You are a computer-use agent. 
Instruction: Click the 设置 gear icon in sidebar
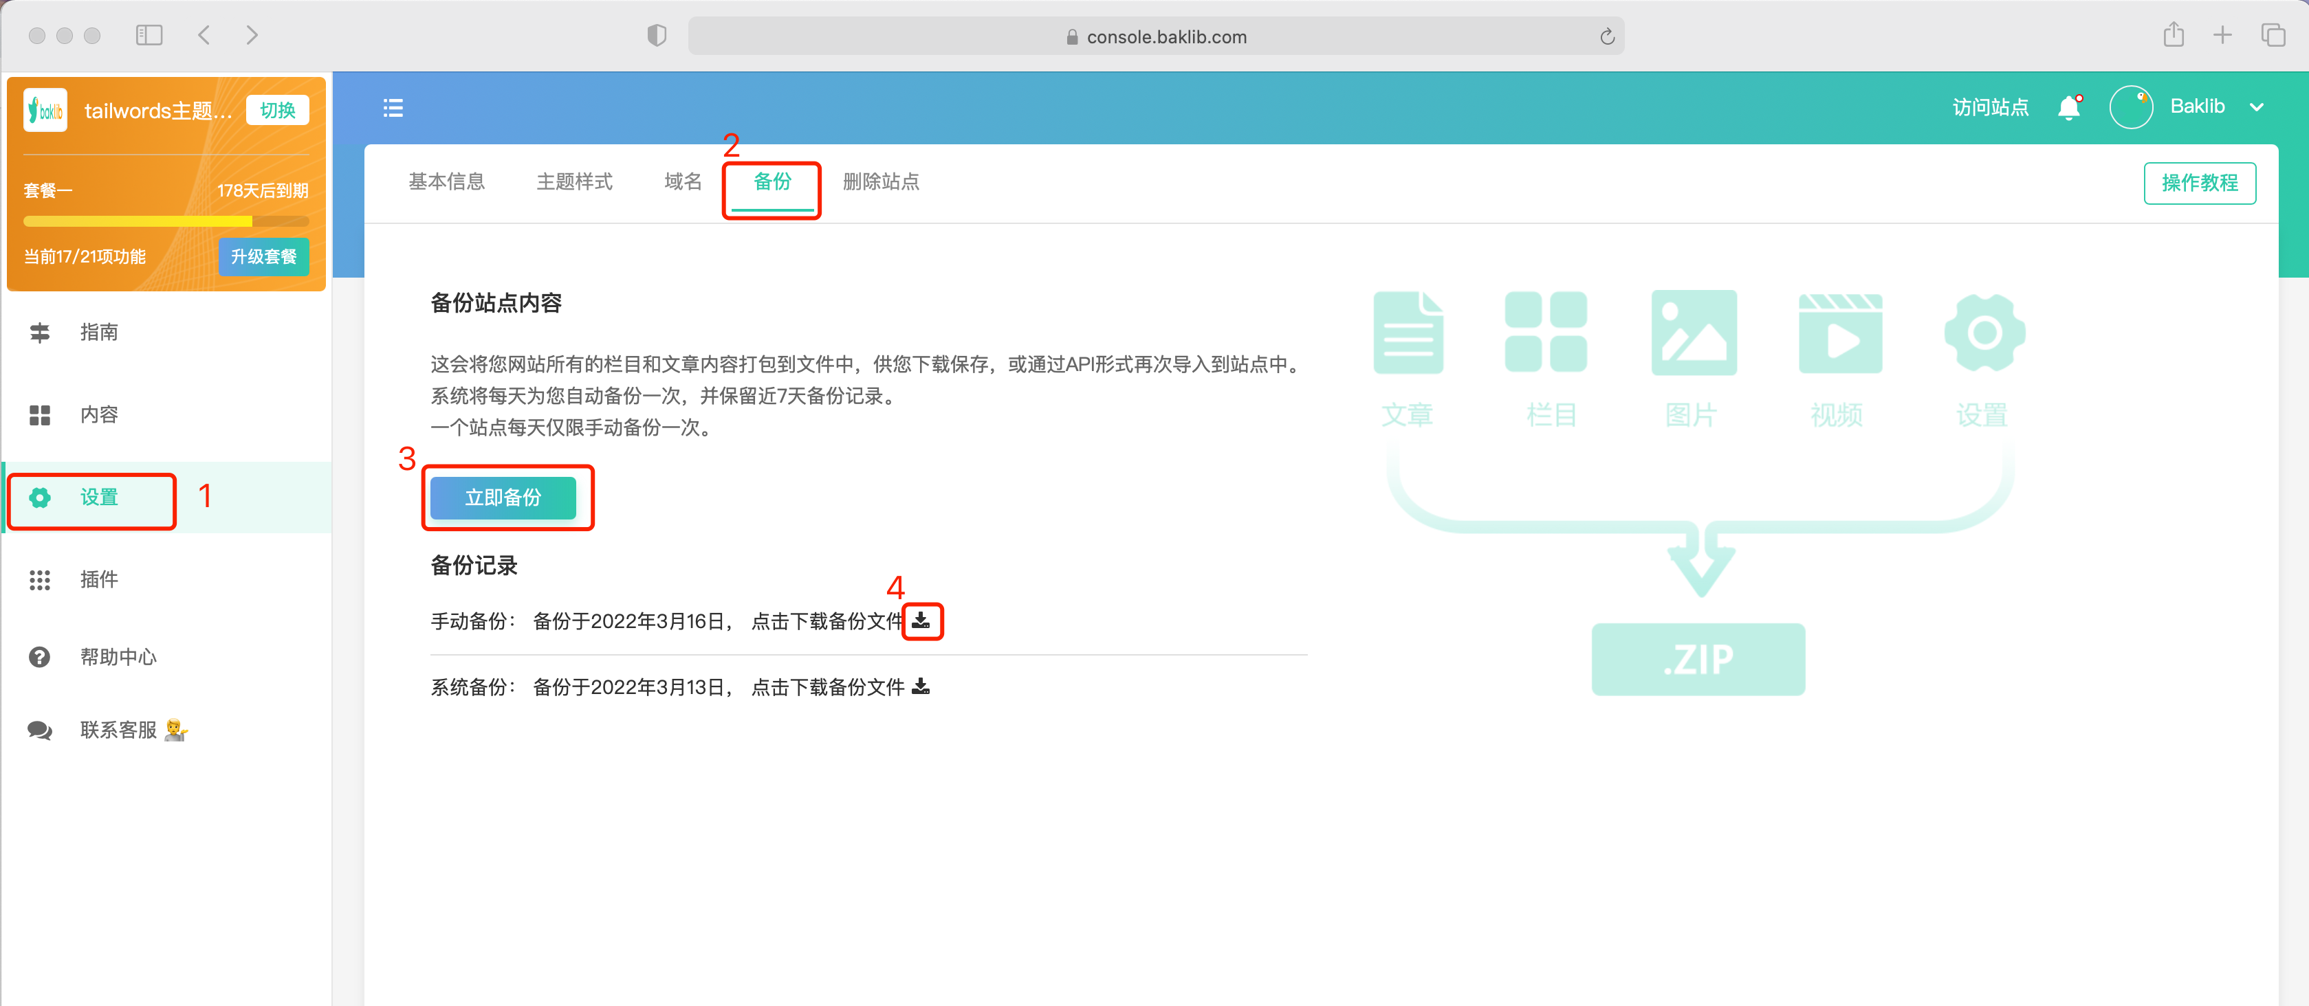click(39, 498)
